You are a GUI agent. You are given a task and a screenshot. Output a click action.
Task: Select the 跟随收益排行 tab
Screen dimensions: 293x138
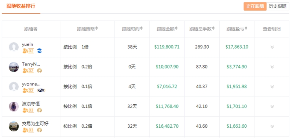(x=21, y=6)
